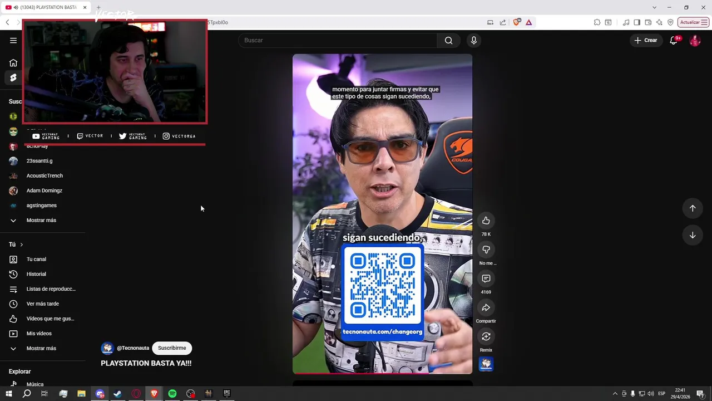Go to next Short with down arrow
This screenshot has height=401, width=712.
tap(693, 235)
